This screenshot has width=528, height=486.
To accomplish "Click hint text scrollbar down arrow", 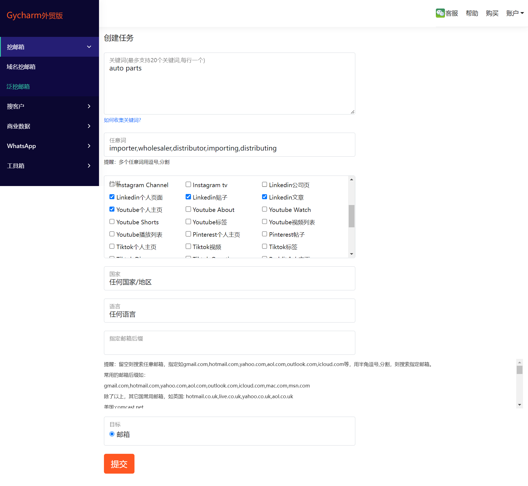I will [519, 405].
